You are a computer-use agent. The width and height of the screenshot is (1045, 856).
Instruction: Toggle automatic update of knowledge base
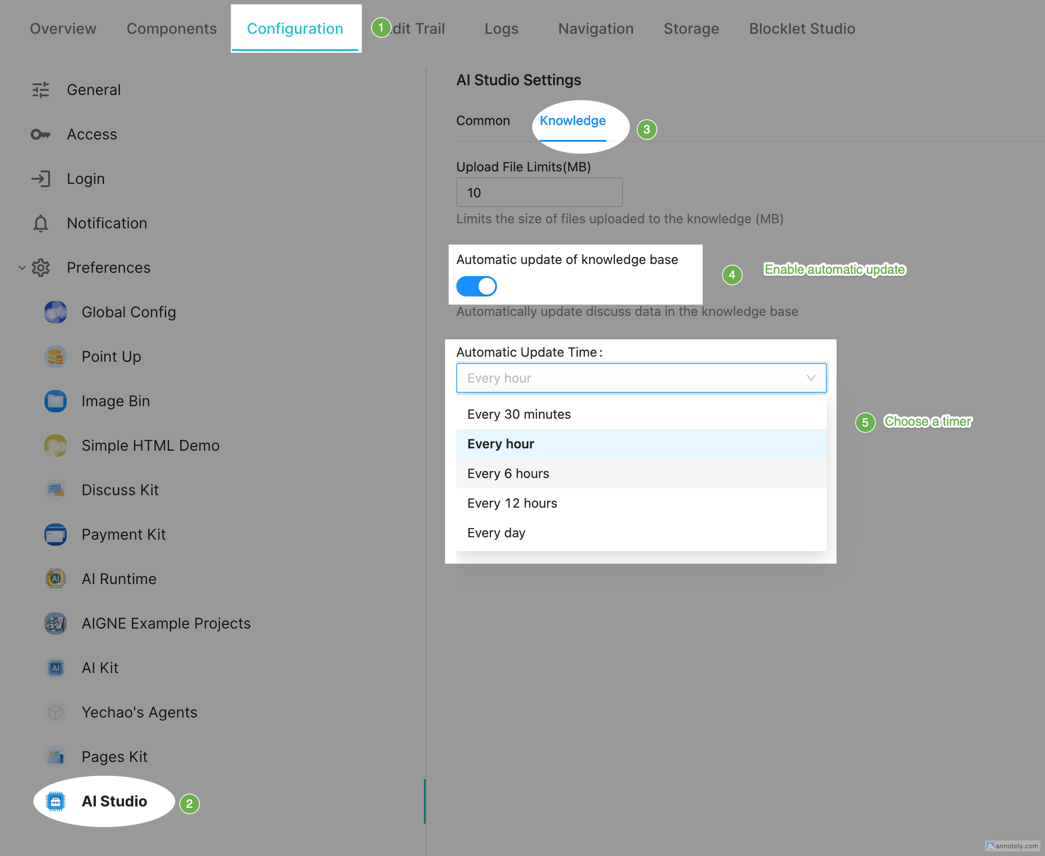click(x=476, y=286)
